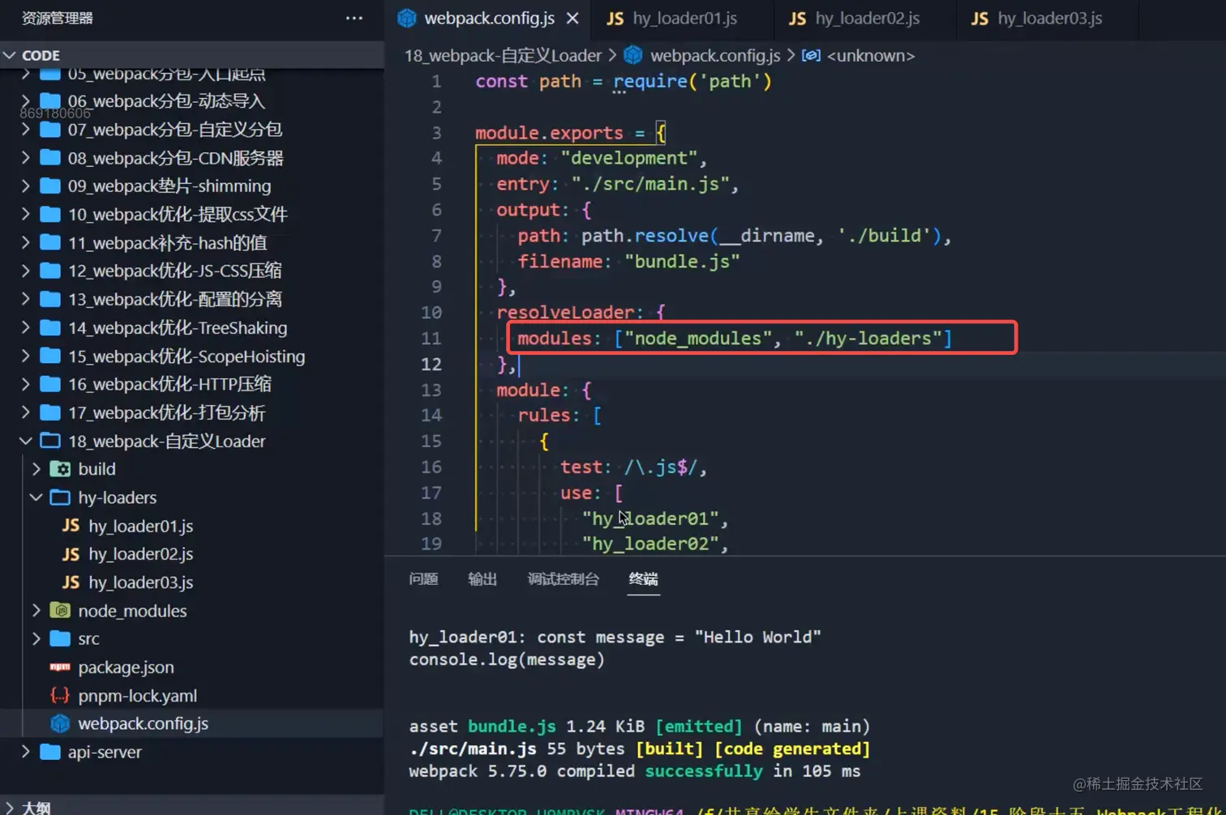Click the build folder gear icon

coord(60,469)
